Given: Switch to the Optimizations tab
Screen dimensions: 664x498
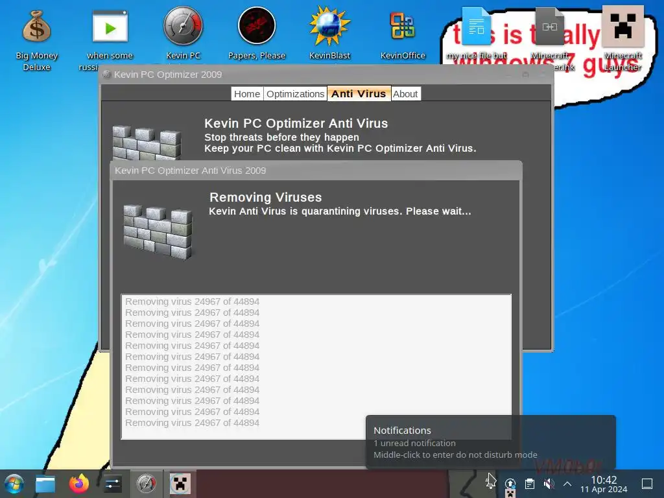Looking at the screenshot, I should (x=295, y=94).
